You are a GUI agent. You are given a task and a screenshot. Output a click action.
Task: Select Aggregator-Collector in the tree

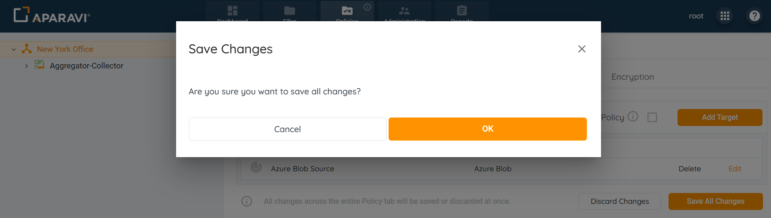click(86, 66)
